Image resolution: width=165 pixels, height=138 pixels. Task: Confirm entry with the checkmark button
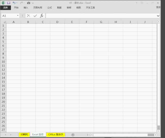(35, 16)
